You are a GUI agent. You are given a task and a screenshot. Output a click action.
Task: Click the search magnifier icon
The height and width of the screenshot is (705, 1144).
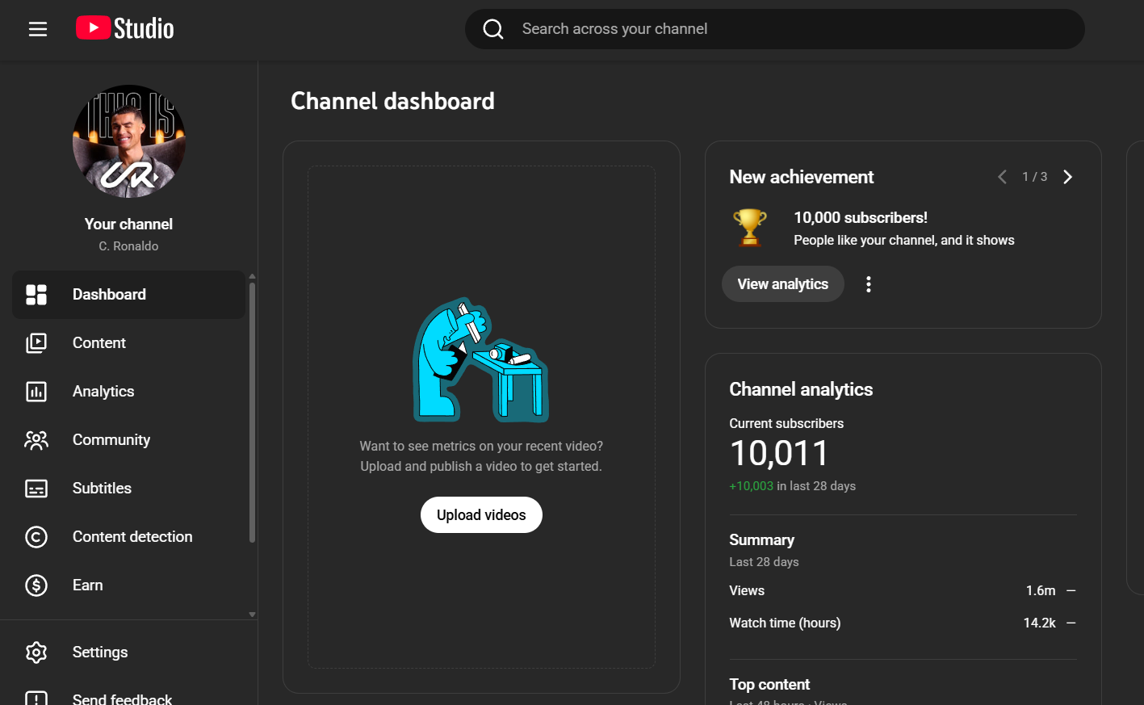pos(493,29)
